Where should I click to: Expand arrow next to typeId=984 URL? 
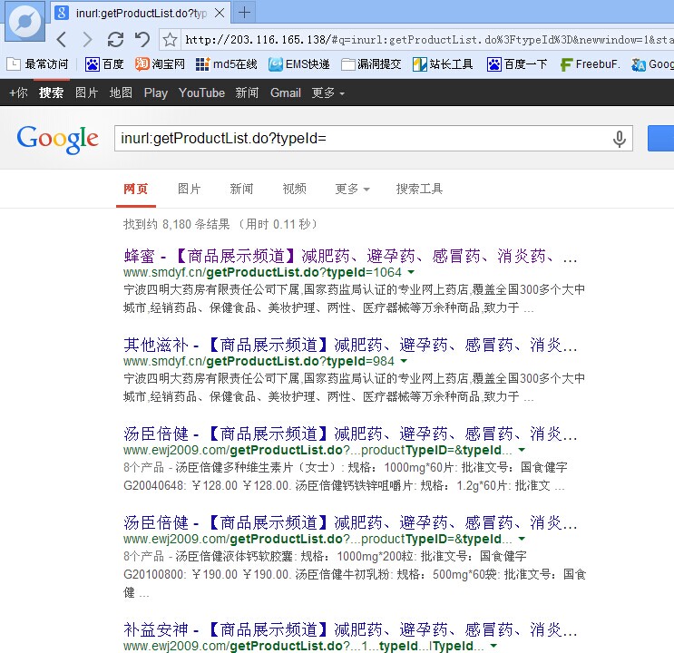[404, 361]
